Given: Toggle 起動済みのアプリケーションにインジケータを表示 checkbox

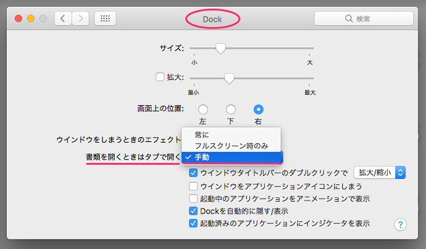Looking at the screenshot, I should coord(193,224).
